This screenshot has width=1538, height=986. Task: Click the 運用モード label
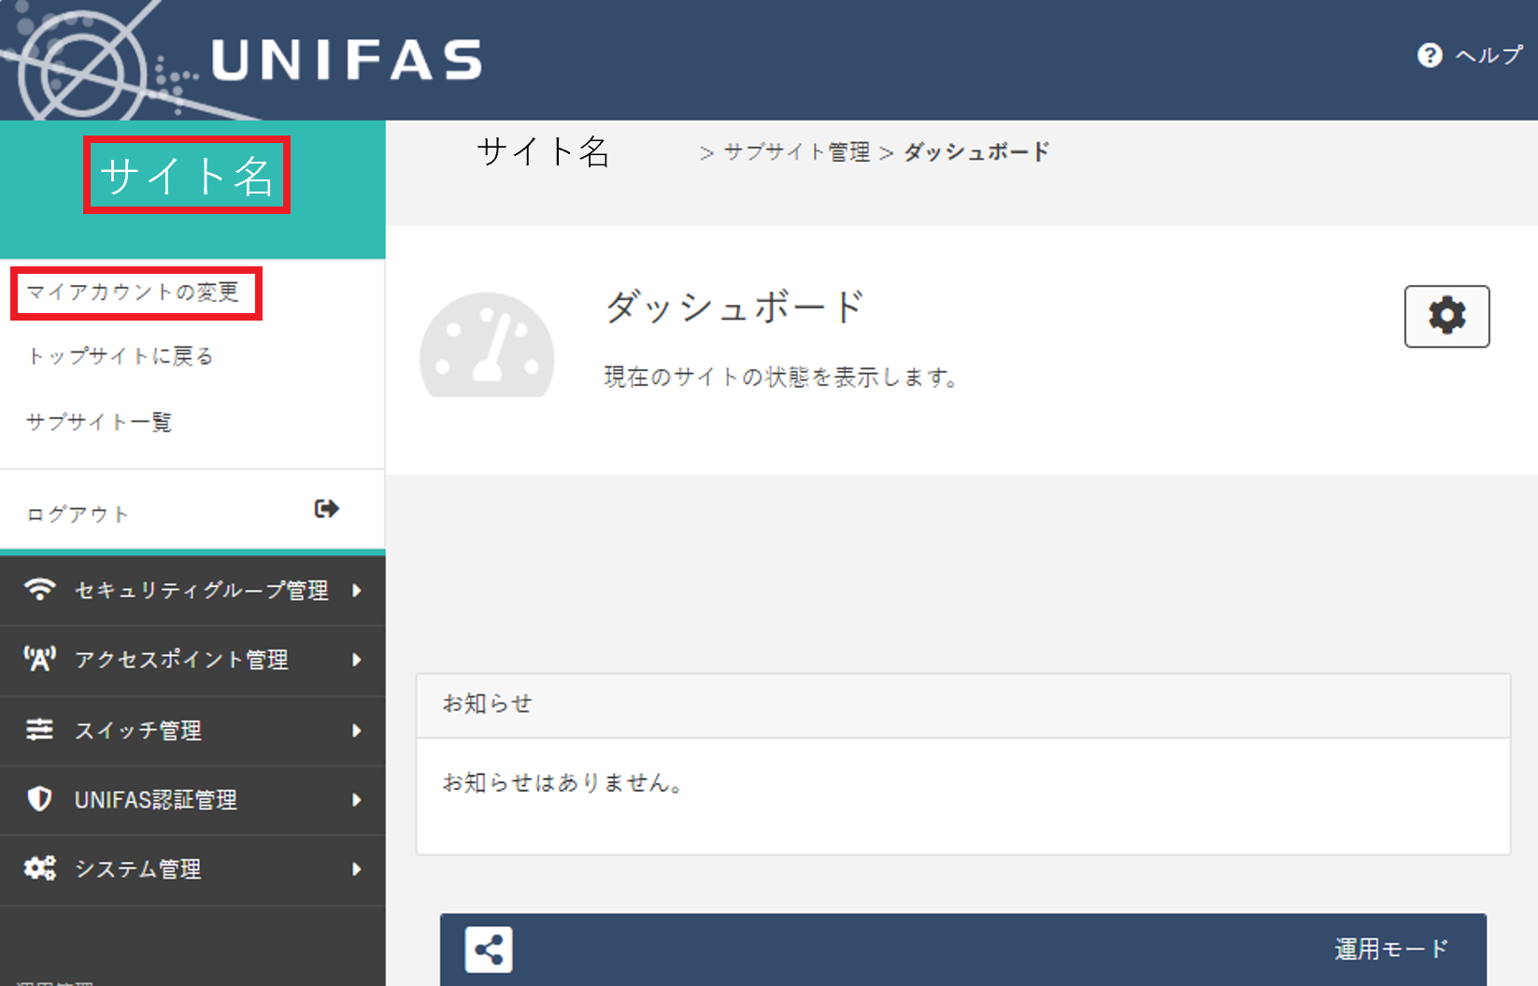[1391, 950]
